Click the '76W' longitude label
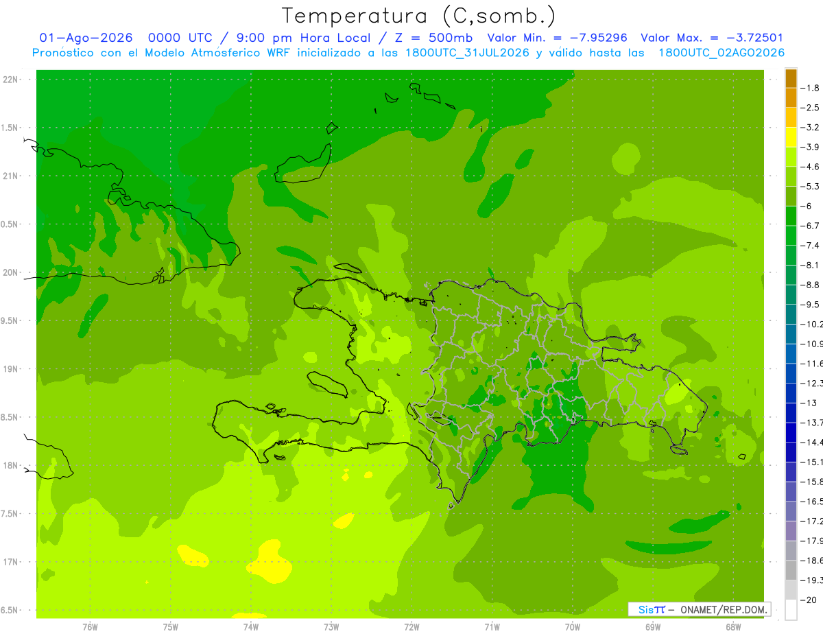Viewport: 823px width, 636px height. point(90,627)
